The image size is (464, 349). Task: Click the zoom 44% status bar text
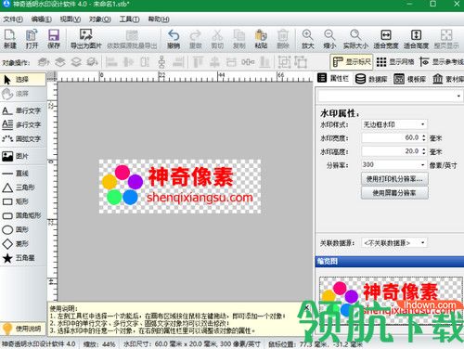coord(99,343)
